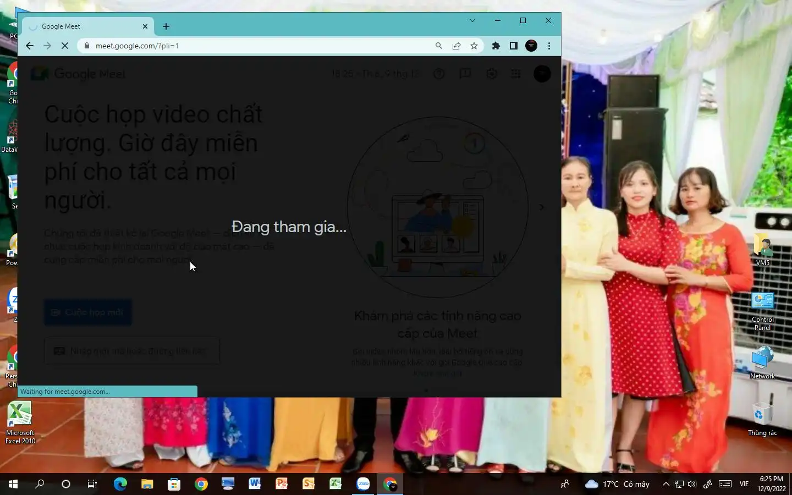This screenshot has height=495, width=792.
Task: Stop loading the page with the X button
Action: 65,46
